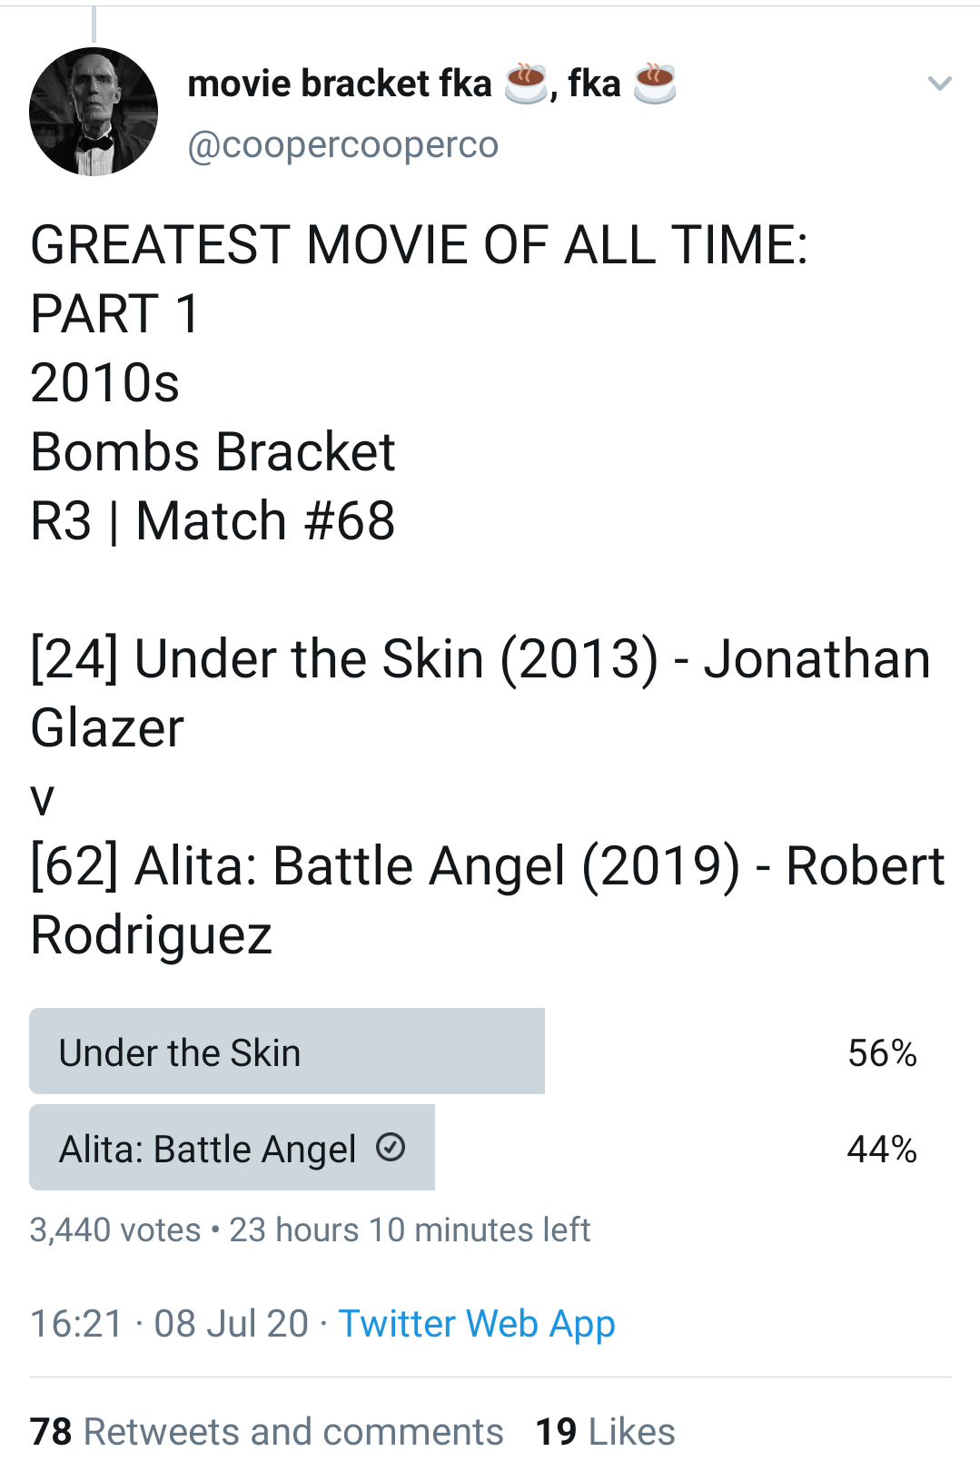
Task: Click the 3,440 votes count
Action: [x=115, y=1229]
